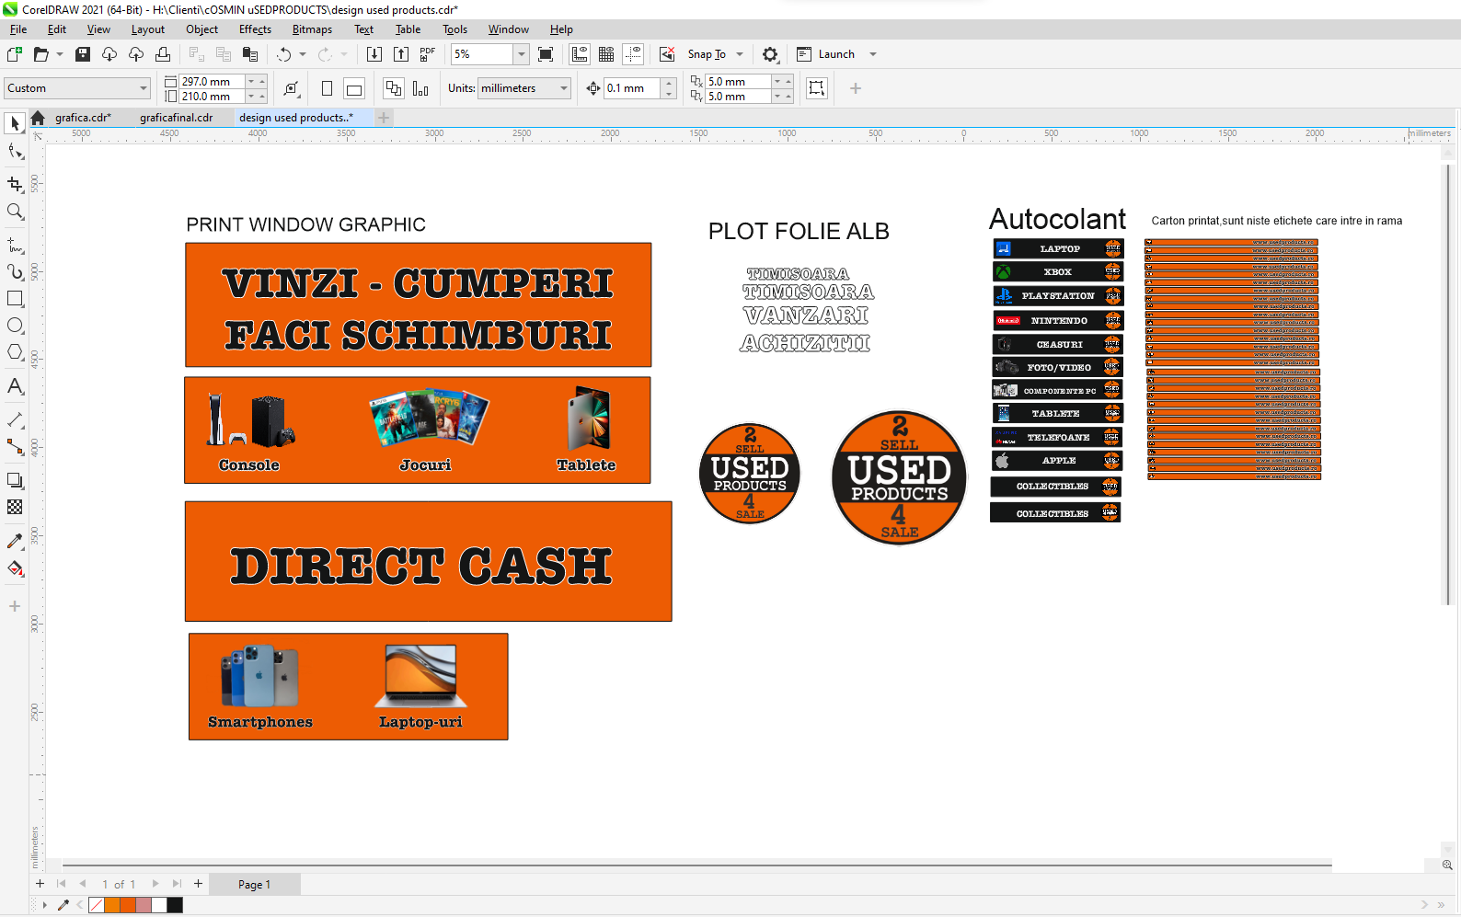Expand the Units millimeters dropdown
Image resolution: width=1461 pixels, height=917 pixels.
click(563, 88)
